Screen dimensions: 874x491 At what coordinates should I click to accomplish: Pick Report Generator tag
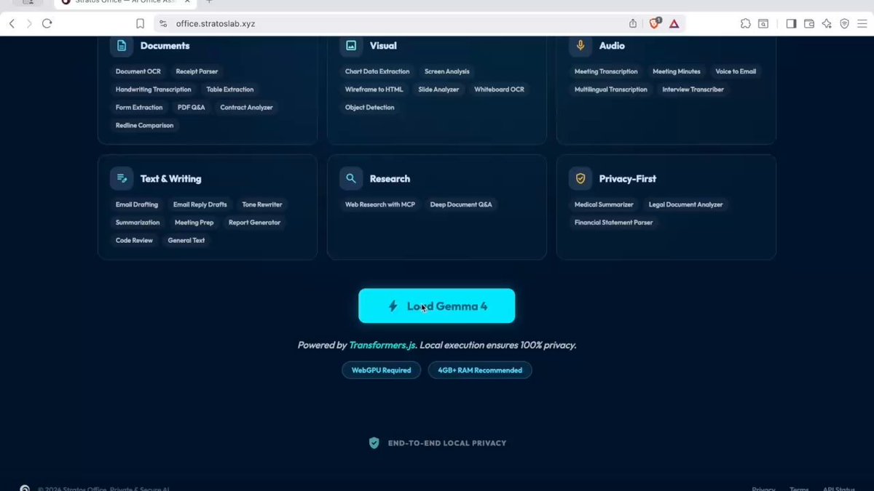tap(254, 223)
